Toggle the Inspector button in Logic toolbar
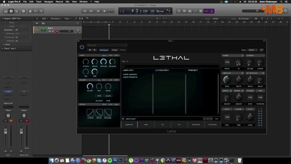The image size is (291, 164). pyautogui.click(x=11, y=11)
